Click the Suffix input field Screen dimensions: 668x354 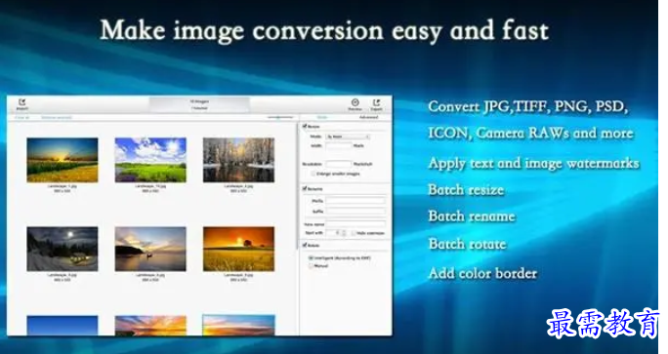click(x=355, y=211)
